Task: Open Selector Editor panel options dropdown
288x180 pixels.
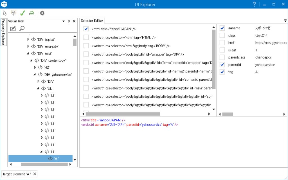Action: pos(285,21)
